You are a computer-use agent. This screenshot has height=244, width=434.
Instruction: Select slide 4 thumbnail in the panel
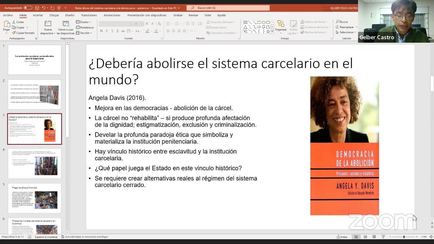34,163
